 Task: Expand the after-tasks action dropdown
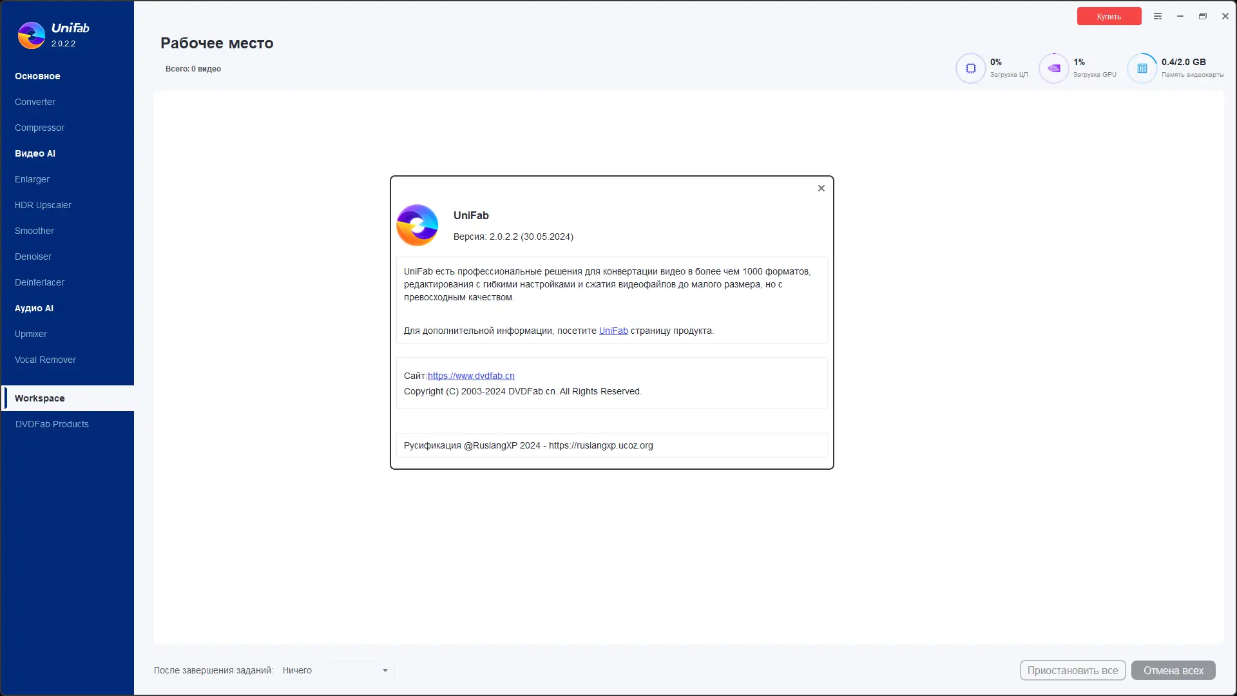click(385, 670)
